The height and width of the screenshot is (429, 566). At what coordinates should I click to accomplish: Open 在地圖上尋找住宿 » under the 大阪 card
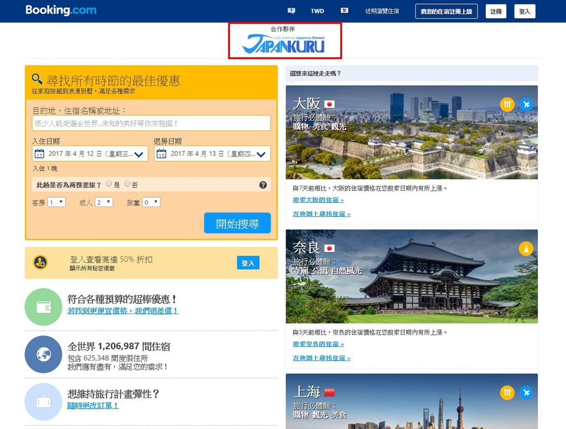(322, 214)
